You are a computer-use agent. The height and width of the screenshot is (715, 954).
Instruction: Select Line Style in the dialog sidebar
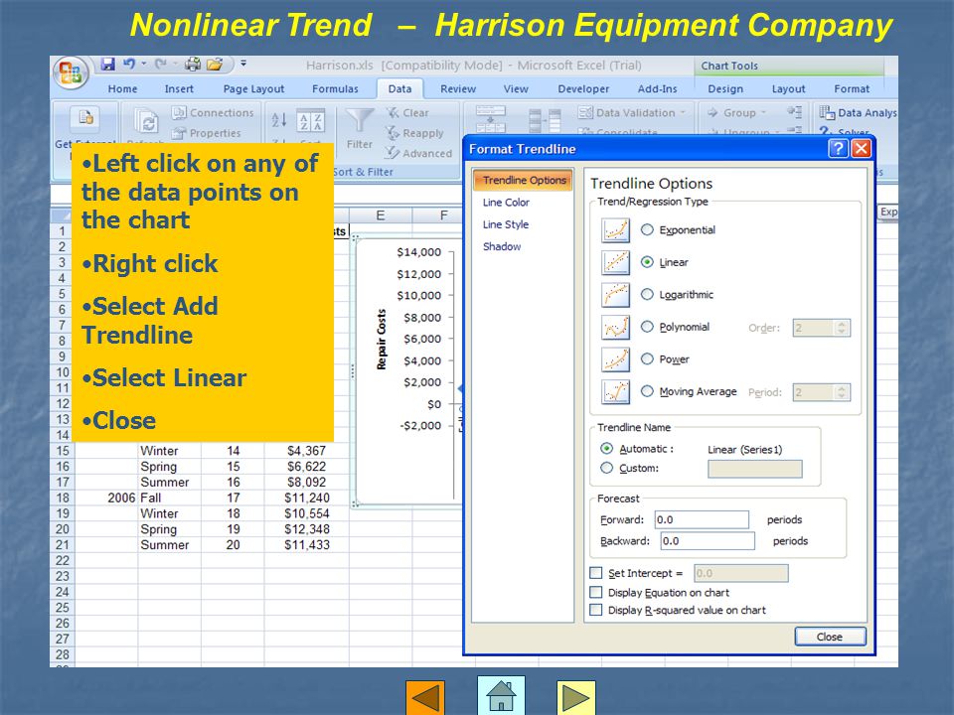[506, 224]
